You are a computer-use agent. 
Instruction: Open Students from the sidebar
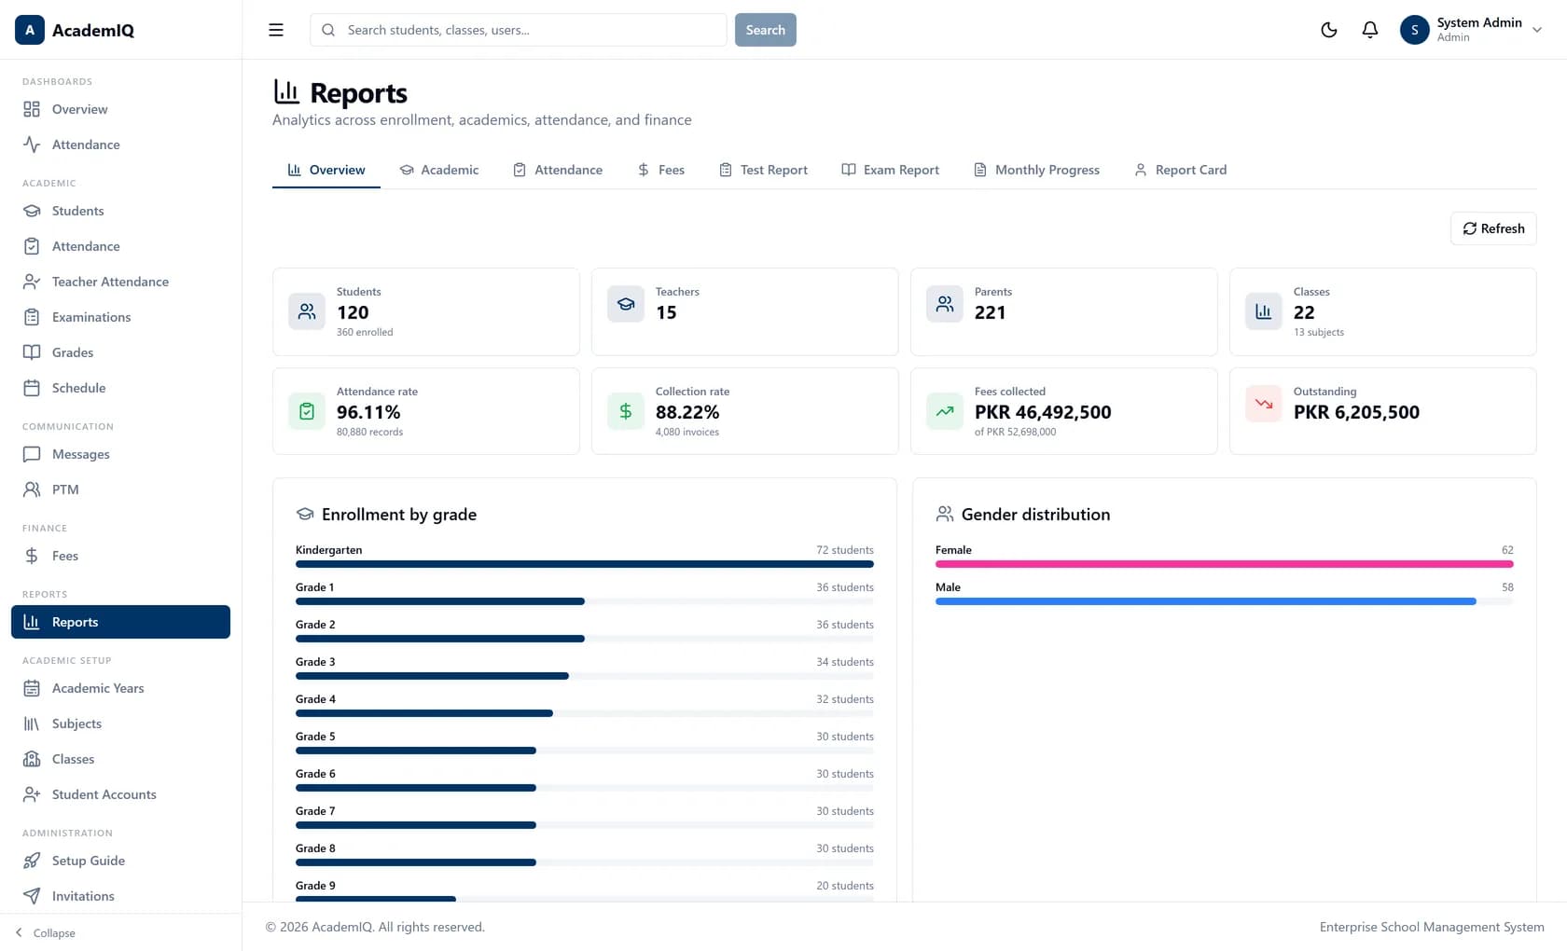tap(120, 211)
